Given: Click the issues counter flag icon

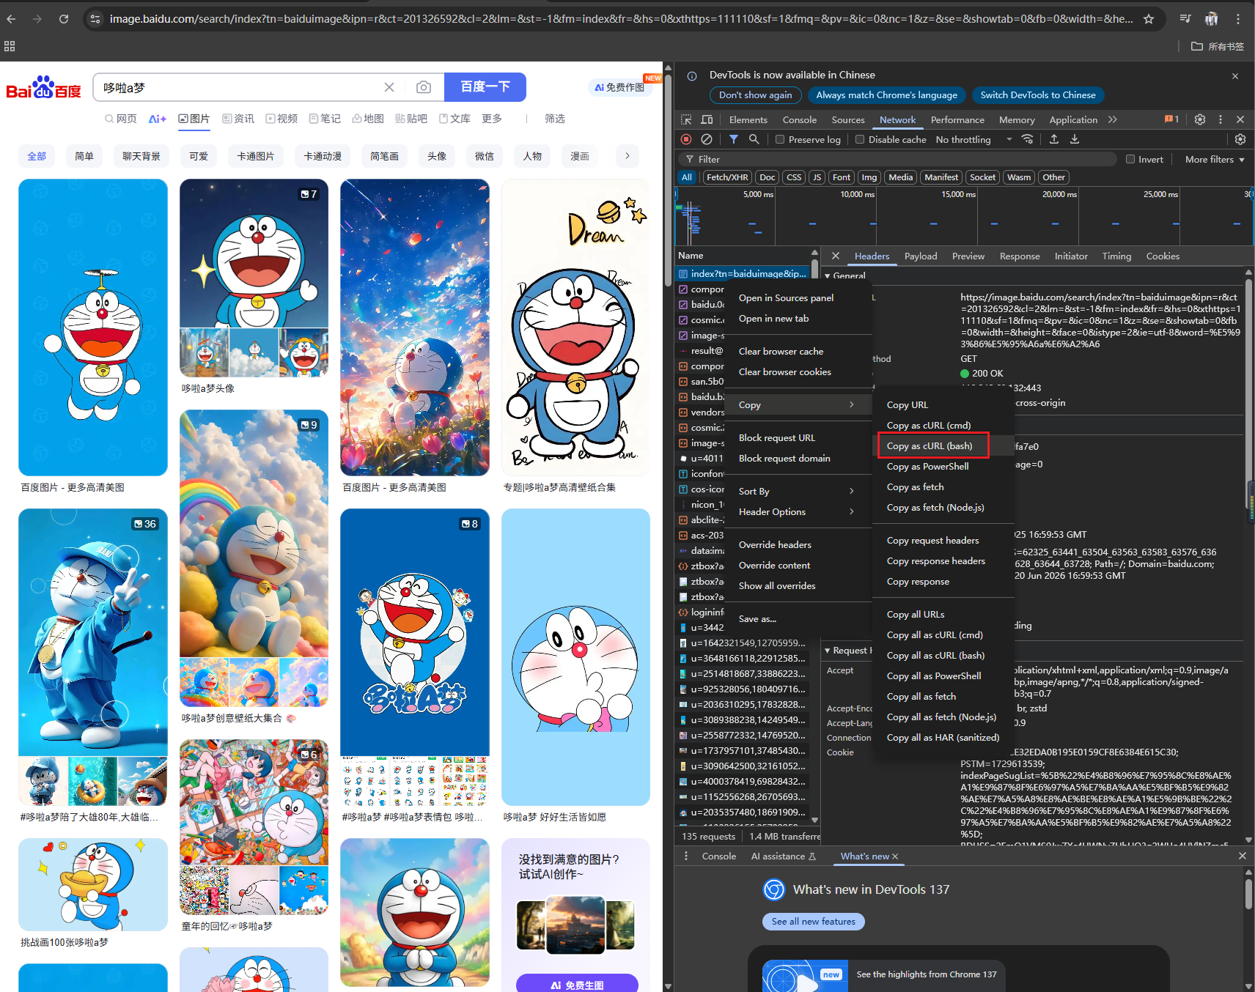Looking at the screenshot, I should [x=1171, y=119].
